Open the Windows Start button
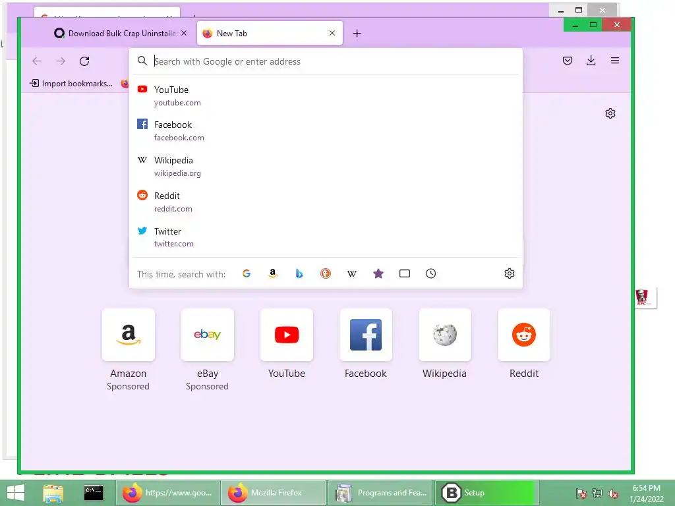The height and width of the screenshot is (506, 675). tap(16, 493)
